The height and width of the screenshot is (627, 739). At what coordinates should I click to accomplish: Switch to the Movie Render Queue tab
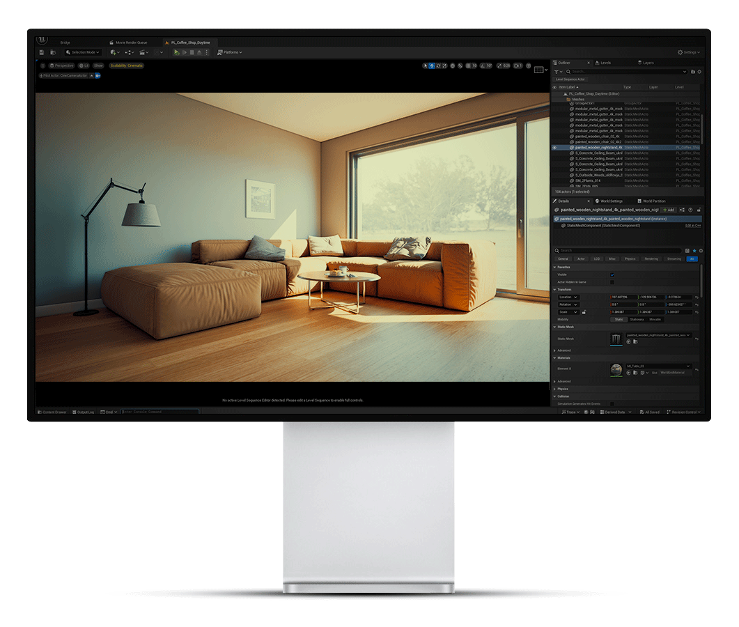point(128,42)
